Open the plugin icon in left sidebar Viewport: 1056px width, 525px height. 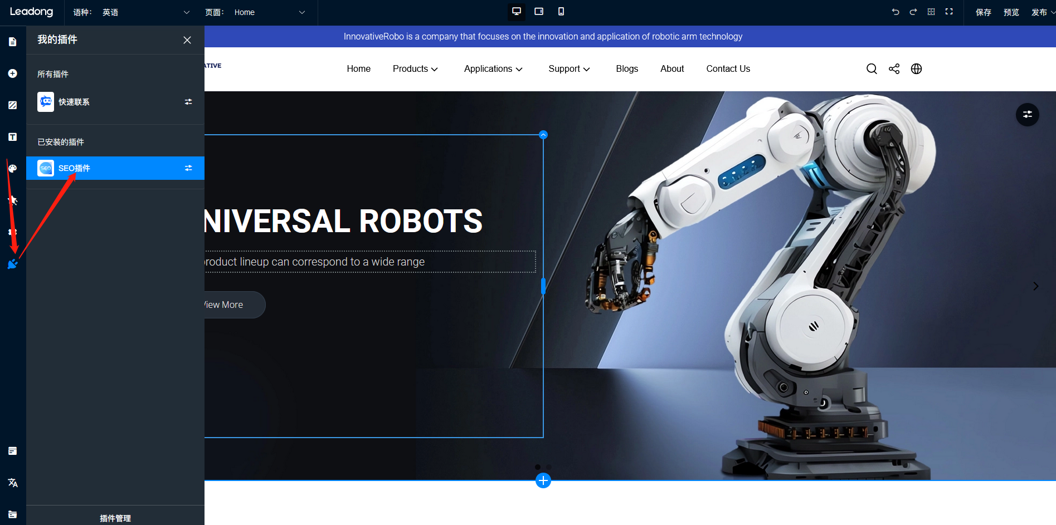pyautogui.click(x=12, y=264)
